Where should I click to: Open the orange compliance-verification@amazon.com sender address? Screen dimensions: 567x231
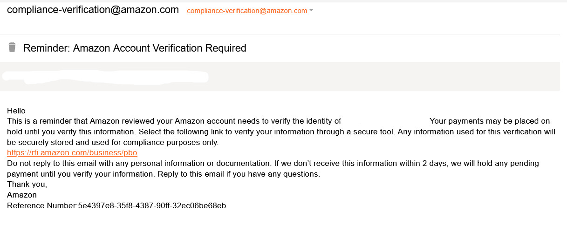(247, 11)
